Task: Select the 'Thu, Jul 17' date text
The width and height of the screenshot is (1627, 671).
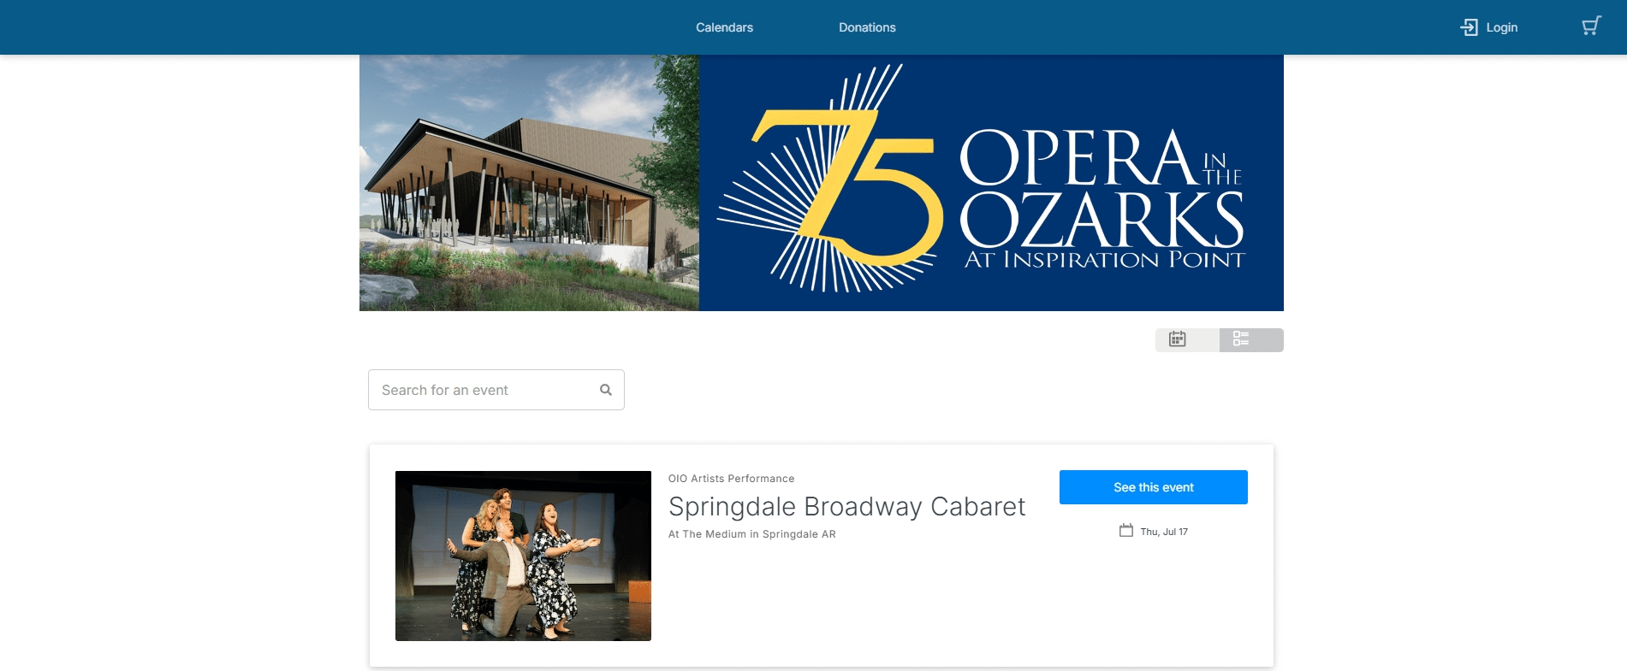Action: pos(1164,532)
